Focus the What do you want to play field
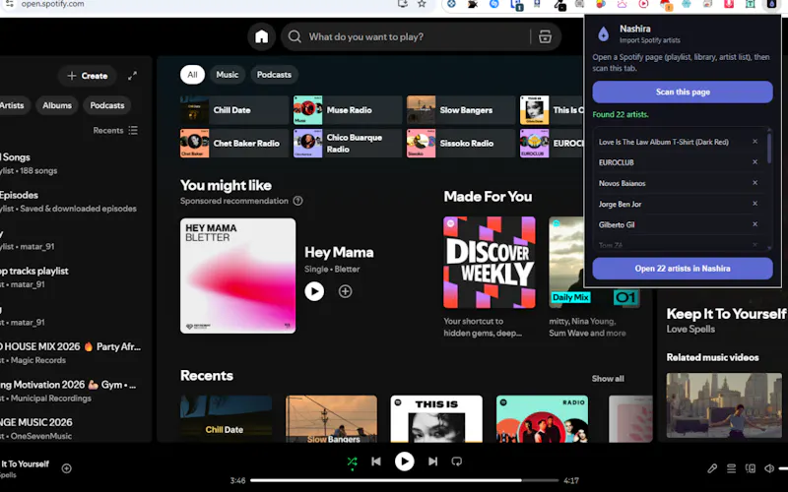The image size is (788, 492). point(417,36)
